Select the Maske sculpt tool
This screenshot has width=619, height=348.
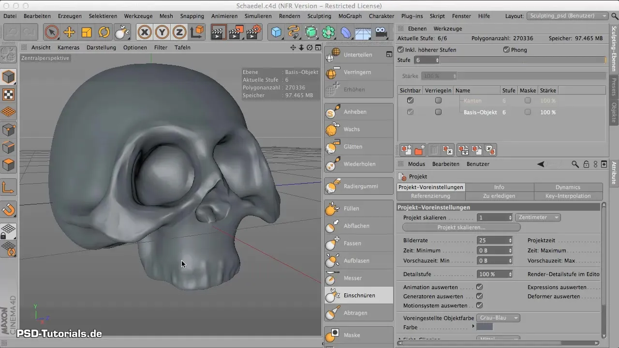(359, 335)
